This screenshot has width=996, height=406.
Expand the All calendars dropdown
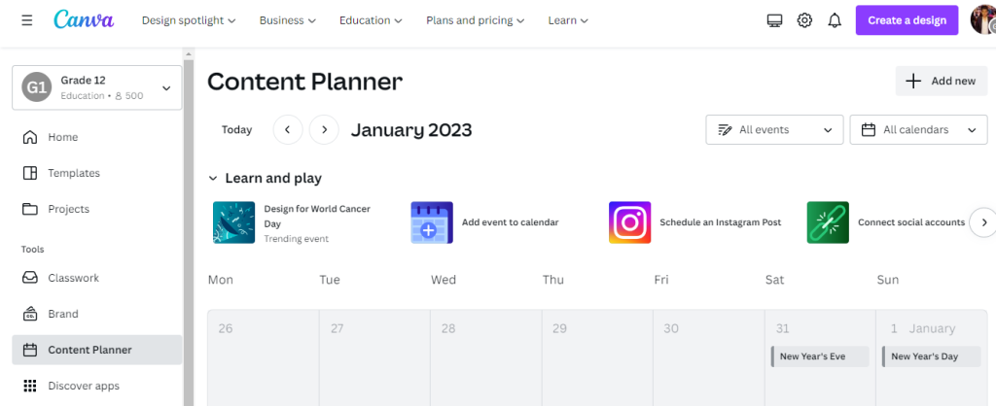918,129
